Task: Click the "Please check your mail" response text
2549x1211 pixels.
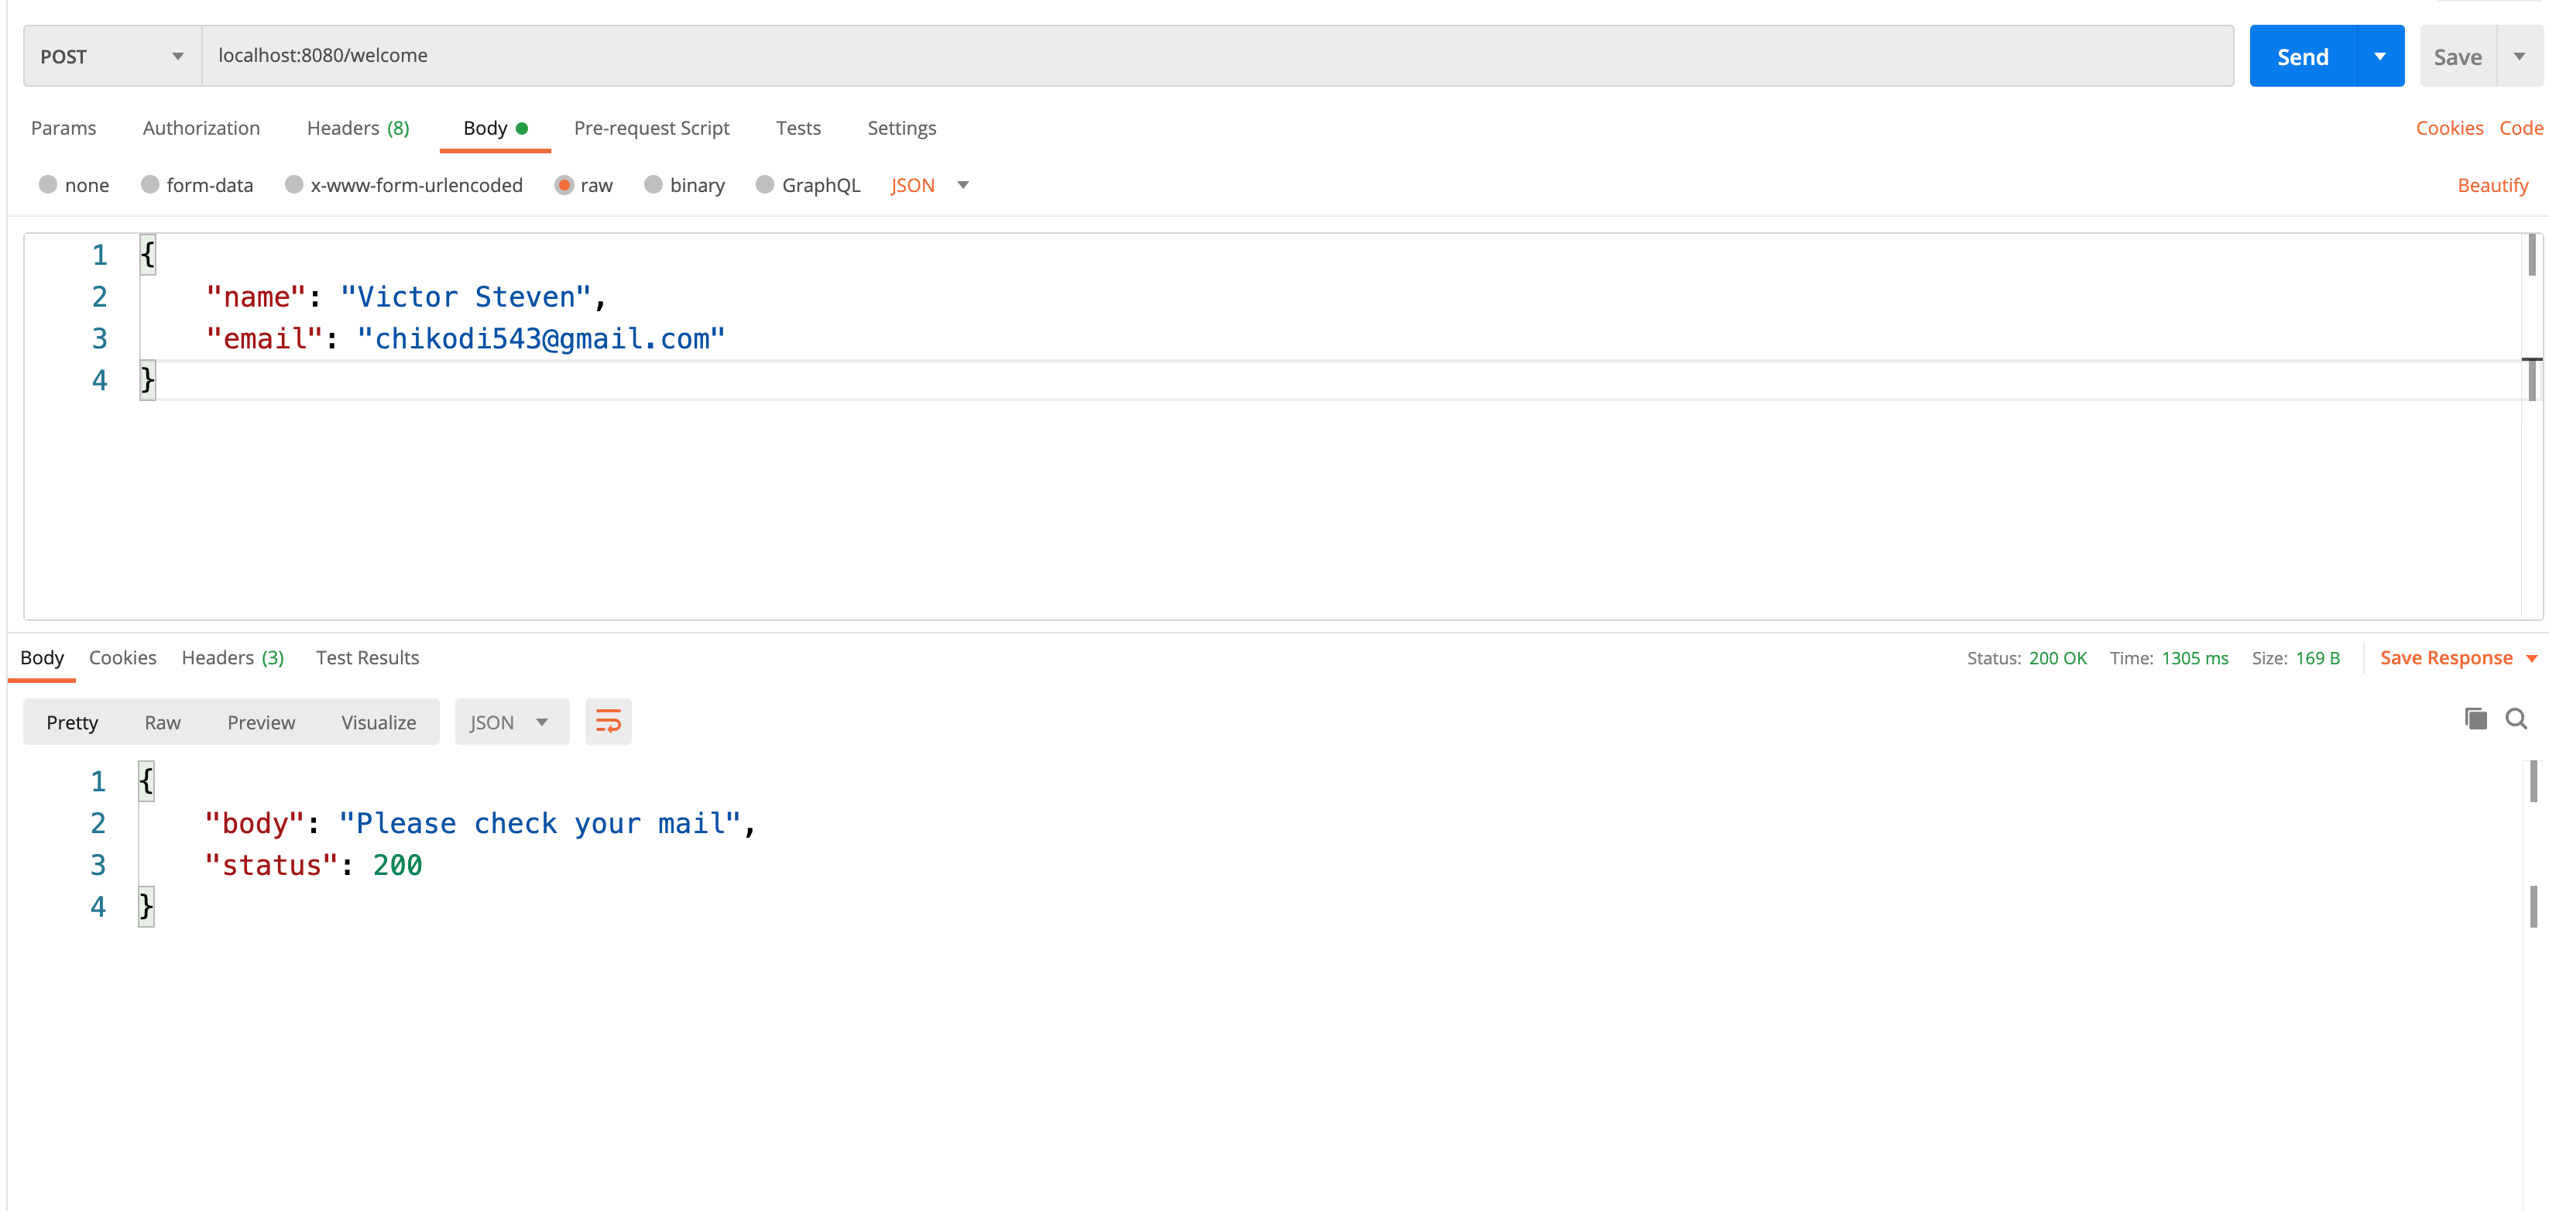Action: point(540,823)
